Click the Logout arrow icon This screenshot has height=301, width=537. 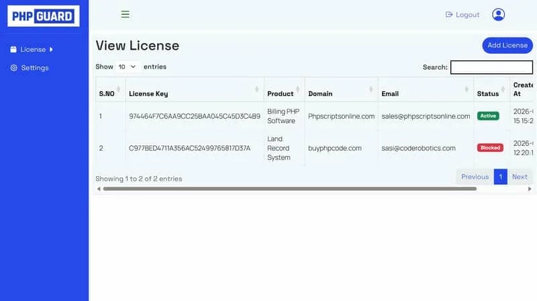[x=448, y=14]
